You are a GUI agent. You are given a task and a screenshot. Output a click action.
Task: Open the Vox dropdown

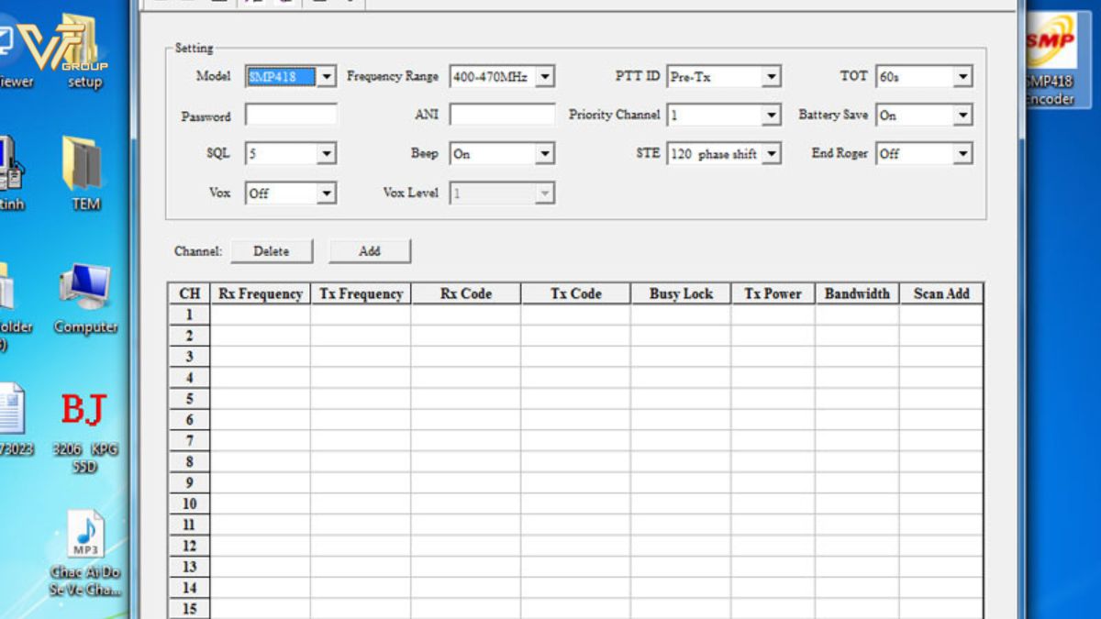click(327, 193)
